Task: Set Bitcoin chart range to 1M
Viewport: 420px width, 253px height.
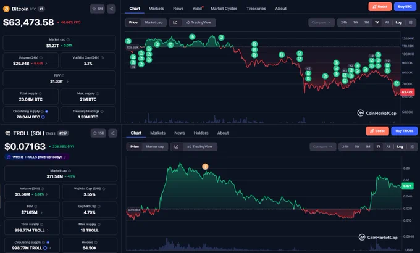Action: tap(366, 22)
